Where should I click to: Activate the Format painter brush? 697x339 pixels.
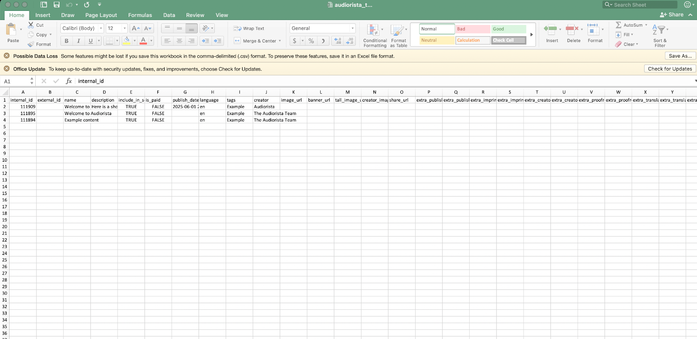tap(31, 44)
